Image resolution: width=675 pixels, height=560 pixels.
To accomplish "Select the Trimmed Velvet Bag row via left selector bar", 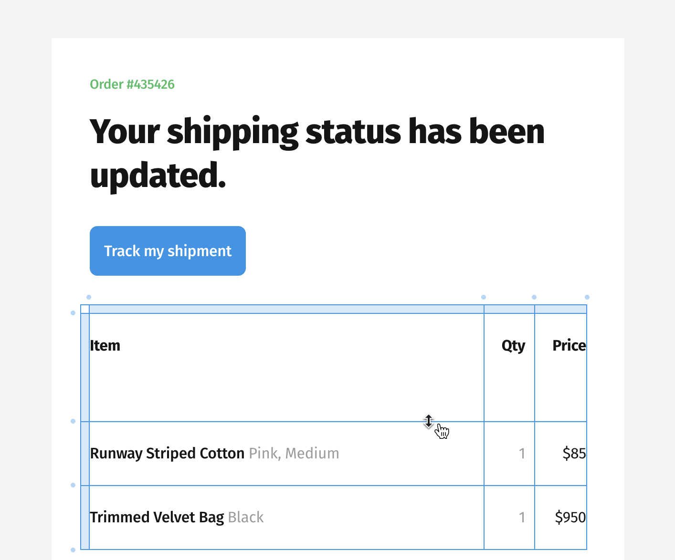I will pyautogui.click(x=85, y=518).
